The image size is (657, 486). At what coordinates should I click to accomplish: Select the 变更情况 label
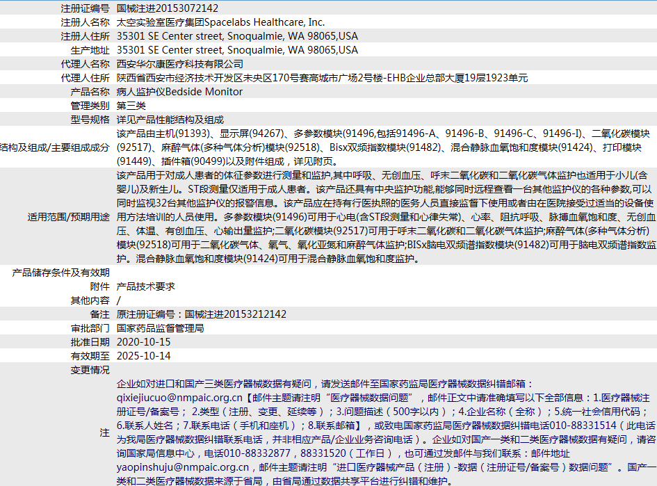90,369
